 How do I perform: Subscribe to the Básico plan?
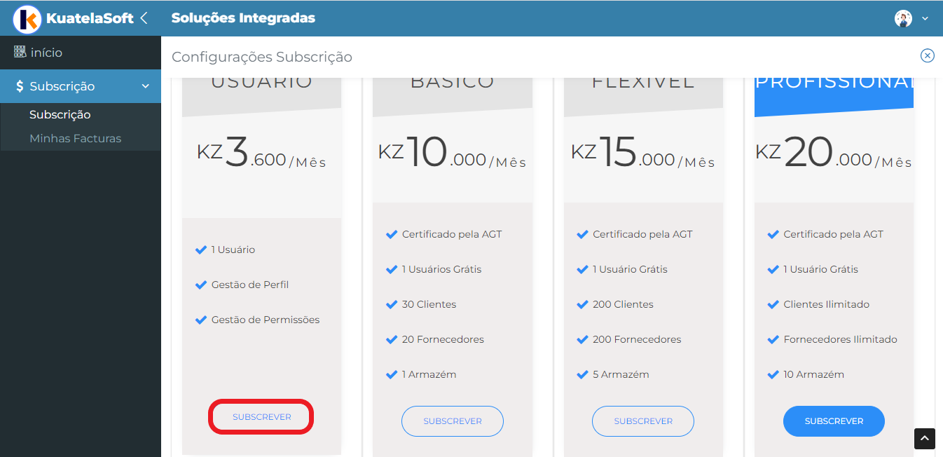point(453,421)
